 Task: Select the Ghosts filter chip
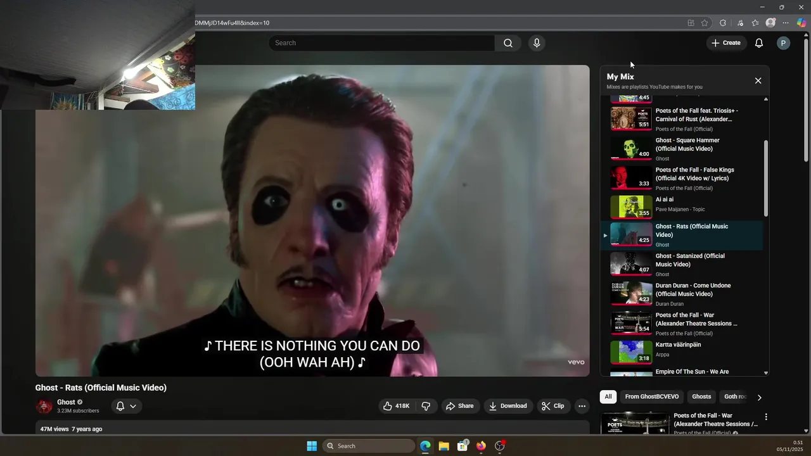pos(701,396)
